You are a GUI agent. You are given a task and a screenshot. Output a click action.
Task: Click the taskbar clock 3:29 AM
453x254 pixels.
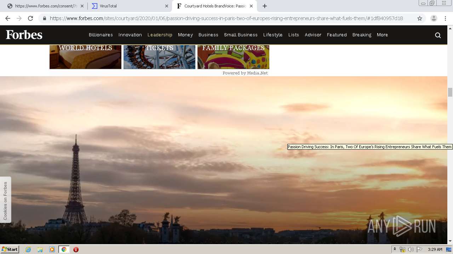[x=435, y=249]
